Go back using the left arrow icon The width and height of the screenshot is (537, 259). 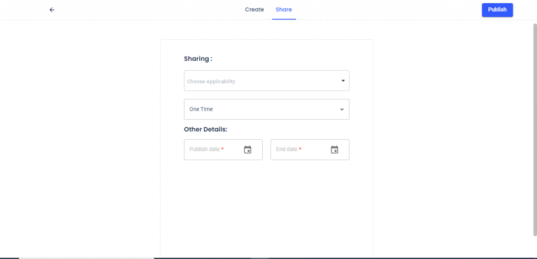pos(52,10)
